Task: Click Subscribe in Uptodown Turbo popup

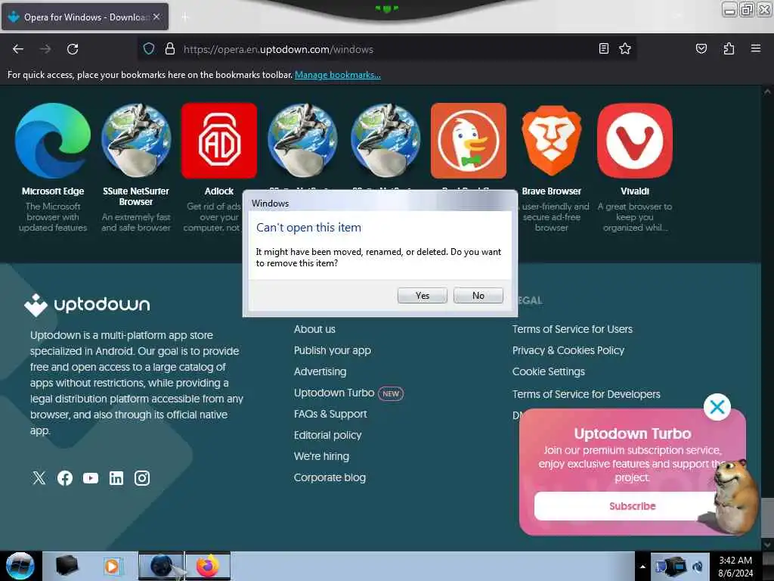Action: 632,506
